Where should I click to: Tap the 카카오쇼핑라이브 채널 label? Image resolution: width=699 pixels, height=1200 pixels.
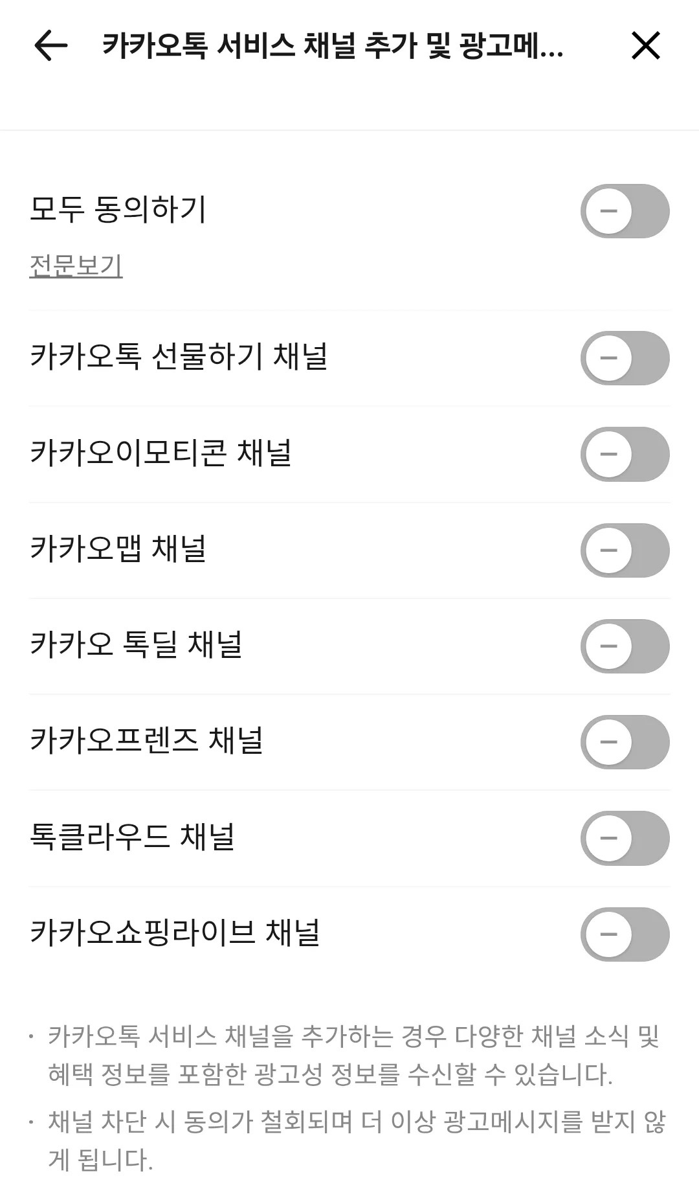tap(175, 933)
